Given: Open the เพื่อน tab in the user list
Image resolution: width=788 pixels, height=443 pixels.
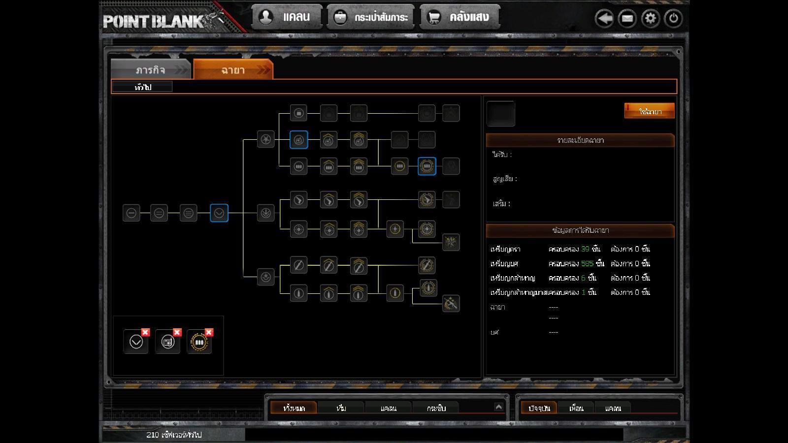Looking at the screenshot, I should (x=576, y=408).
